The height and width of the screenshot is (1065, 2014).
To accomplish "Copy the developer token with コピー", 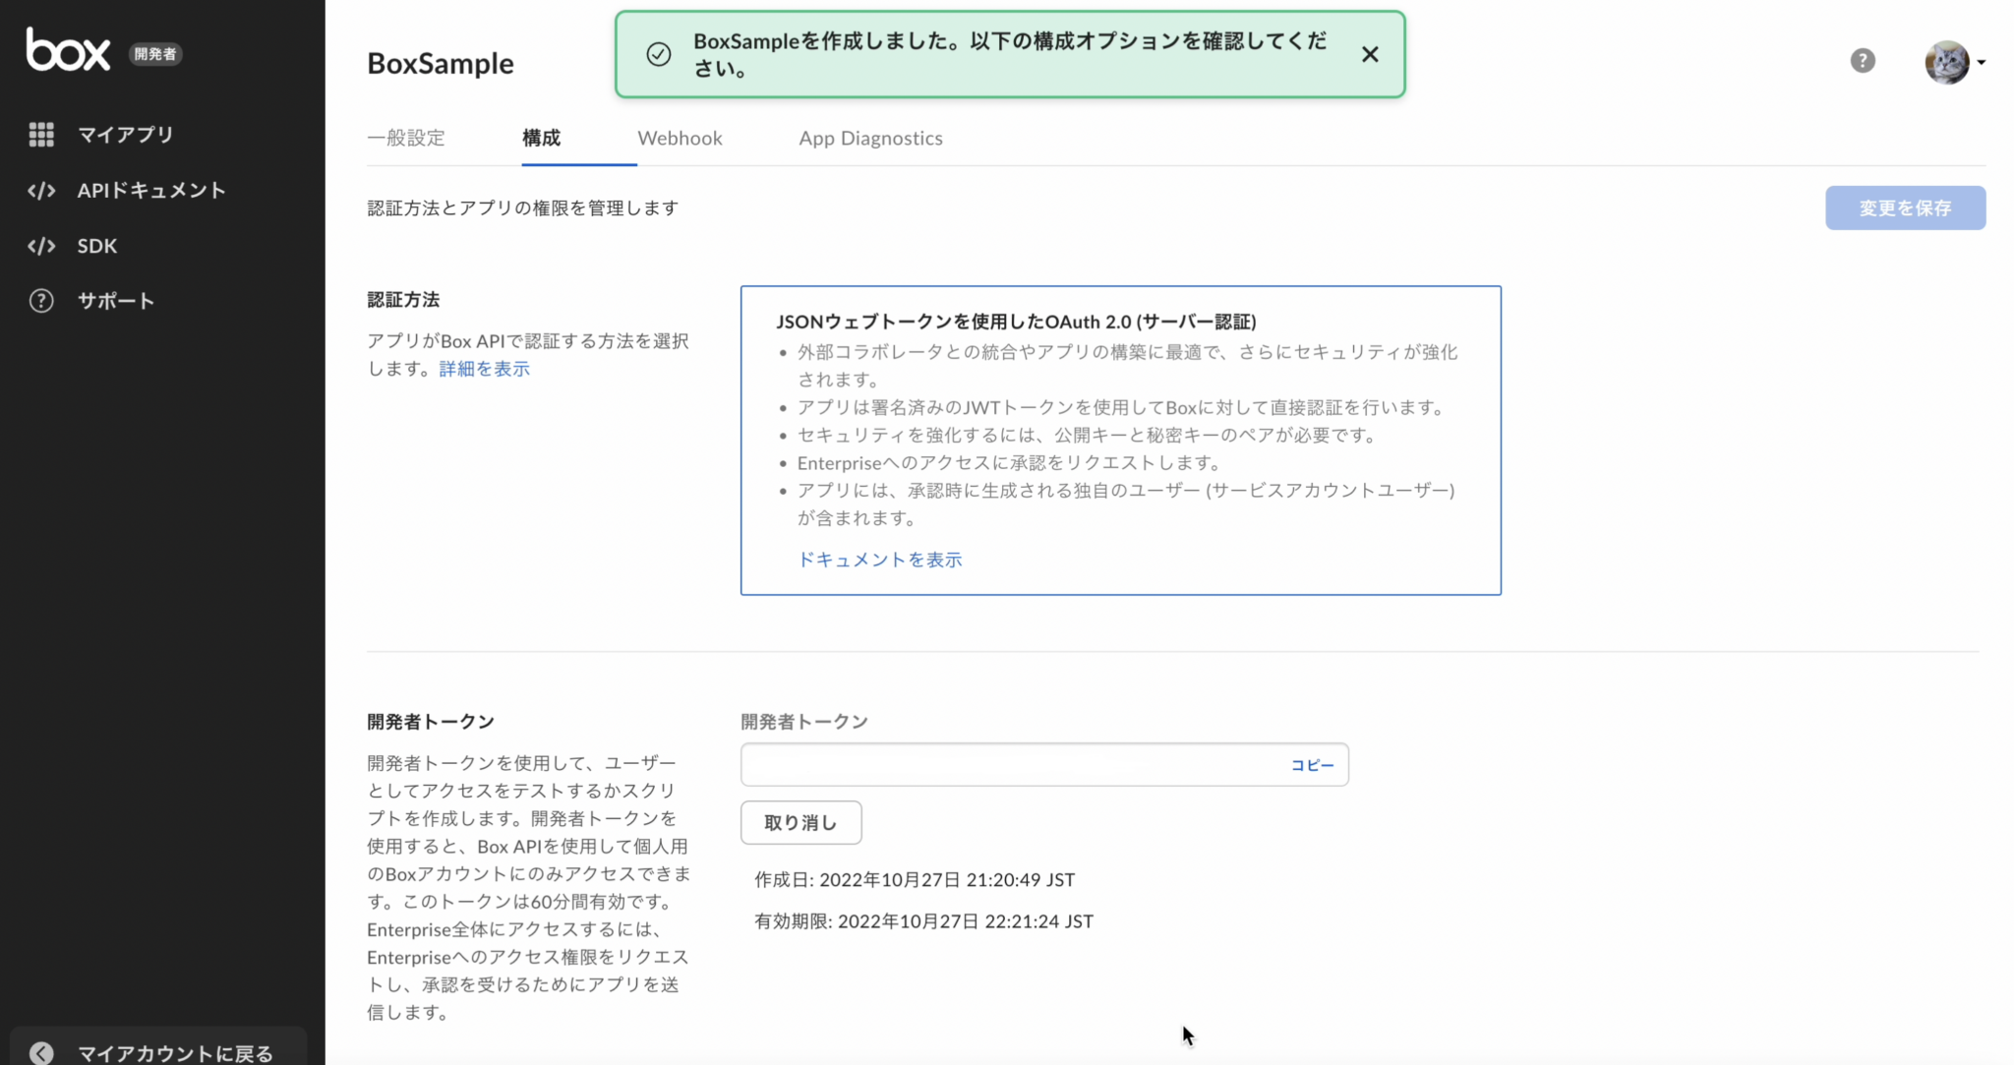I will [x=1313, y=764].
